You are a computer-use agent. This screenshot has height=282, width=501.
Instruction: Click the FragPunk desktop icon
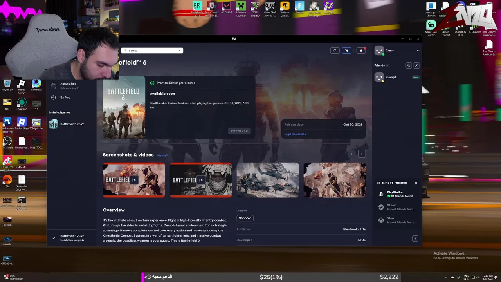[x=329, y=8]
